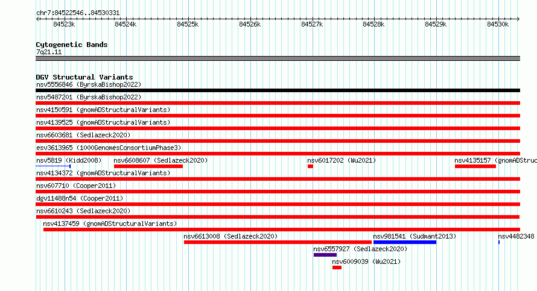The height and width of the screenshot is (291, 537).
Task: Open the nsv6603681 (Sedlazeck2020) label
Action: tap(83, 135)
